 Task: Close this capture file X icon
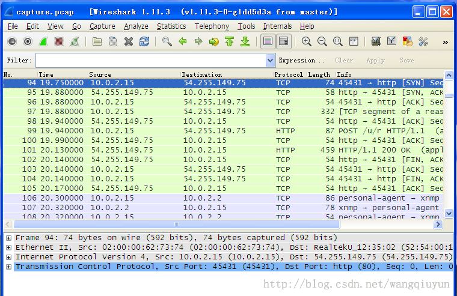tap(129, 41)
